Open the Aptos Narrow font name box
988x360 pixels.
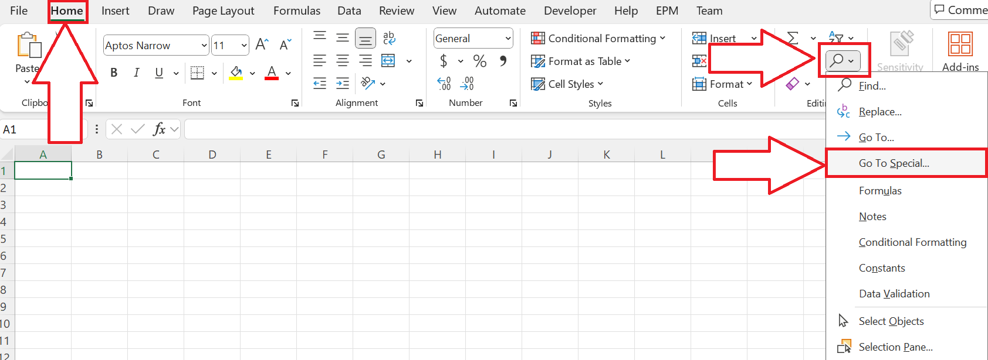click(156, 45)
